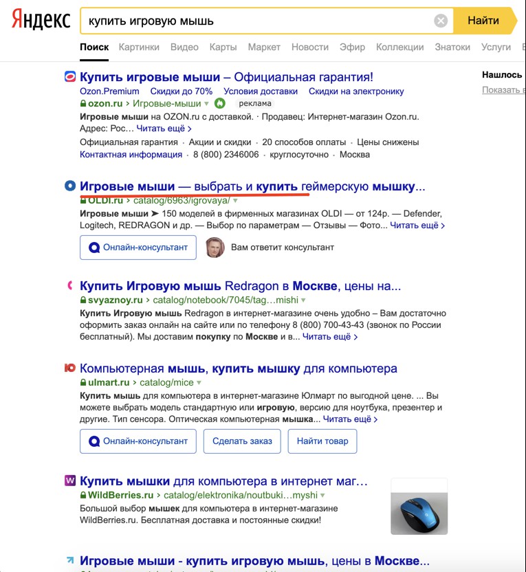This screenshot has height=572, width=526.
Task: Open the Ozon.Premium sitelink
Action: [x=109, y=91]
